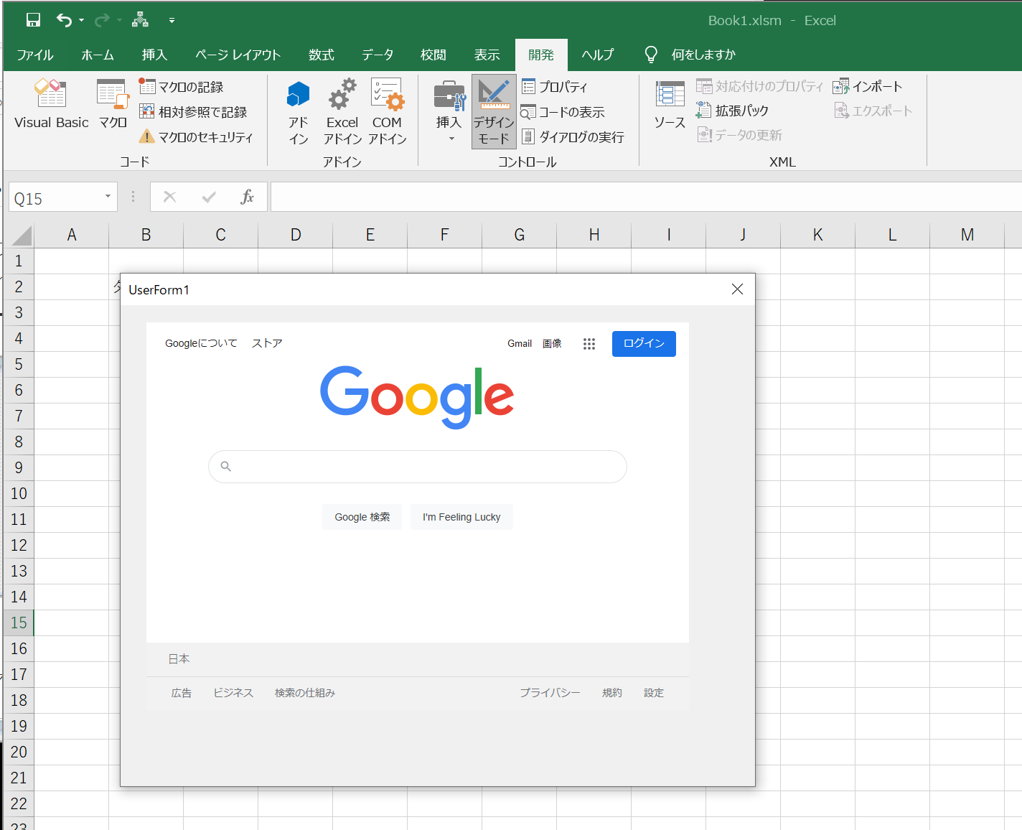Click the enter checkmark in formula bar

209,197
